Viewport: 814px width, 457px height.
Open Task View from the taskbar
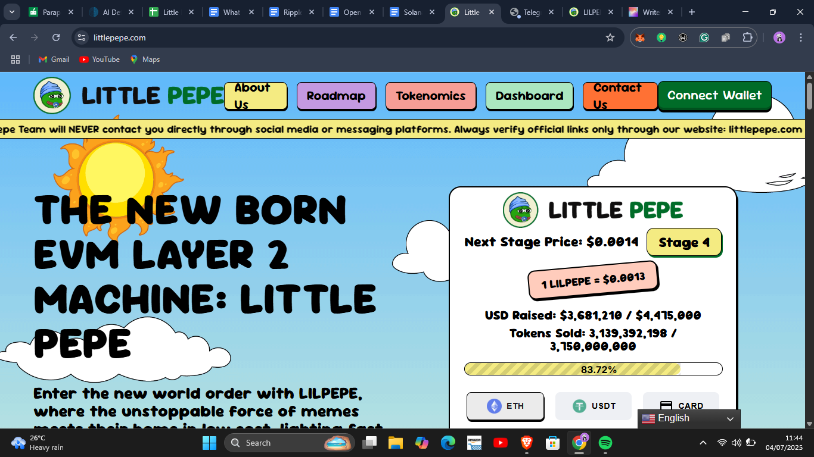pos(369,443)
